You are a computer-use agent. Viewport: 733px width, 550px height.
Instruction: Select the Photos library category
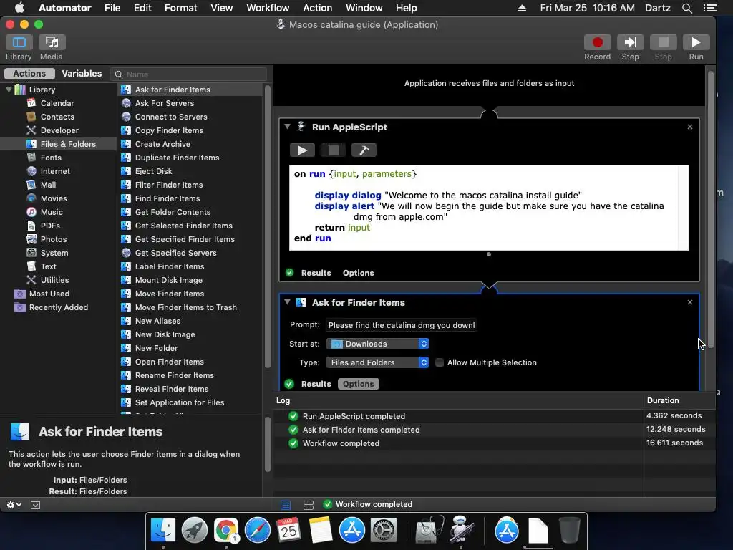pos(53,238)
